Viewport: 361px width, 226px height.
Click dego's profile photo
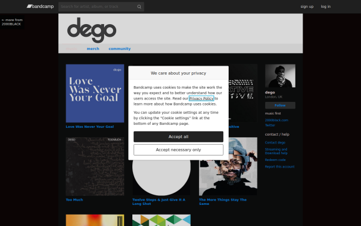coord(280,76)
